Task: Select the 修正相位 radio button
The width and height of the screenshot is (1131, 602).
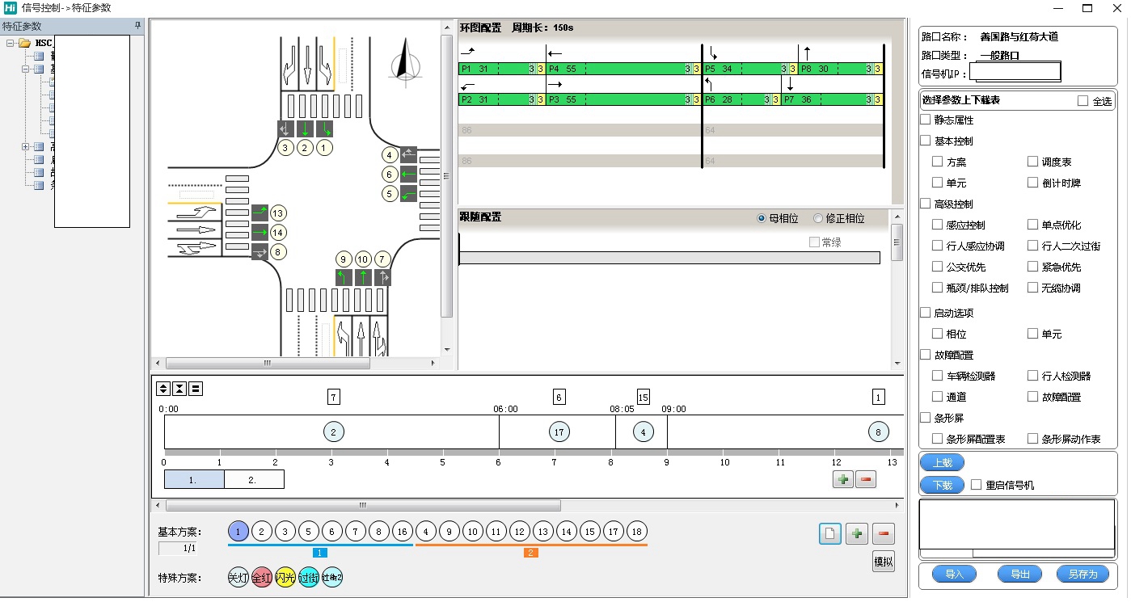Action: coord(817,218)
